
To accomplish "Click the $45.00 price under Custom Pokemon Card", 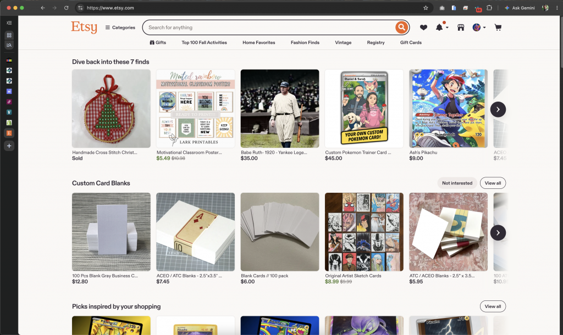I will (x=334, y=158).
